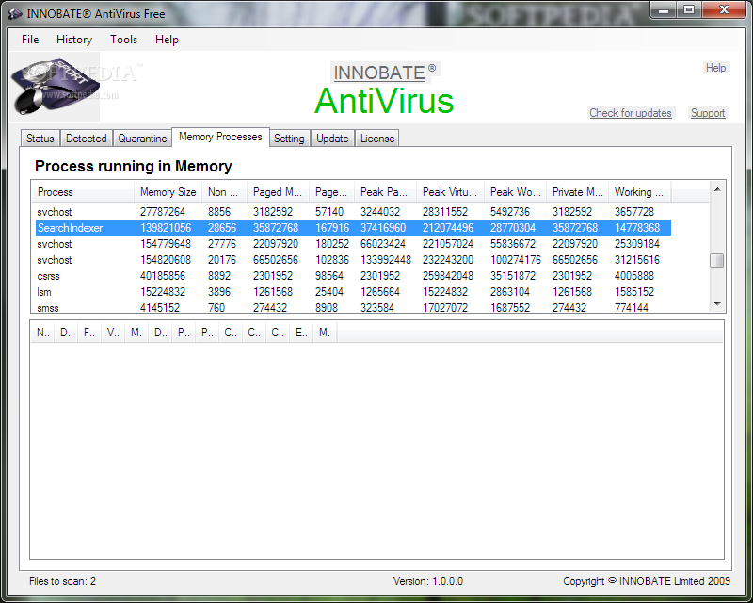
Task: Select the svchost row with 27787264
Action: 353,212
